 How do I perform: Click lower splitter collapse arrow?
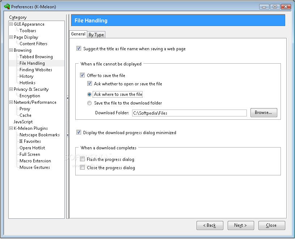pyautogui.click(x=68, y=135)
